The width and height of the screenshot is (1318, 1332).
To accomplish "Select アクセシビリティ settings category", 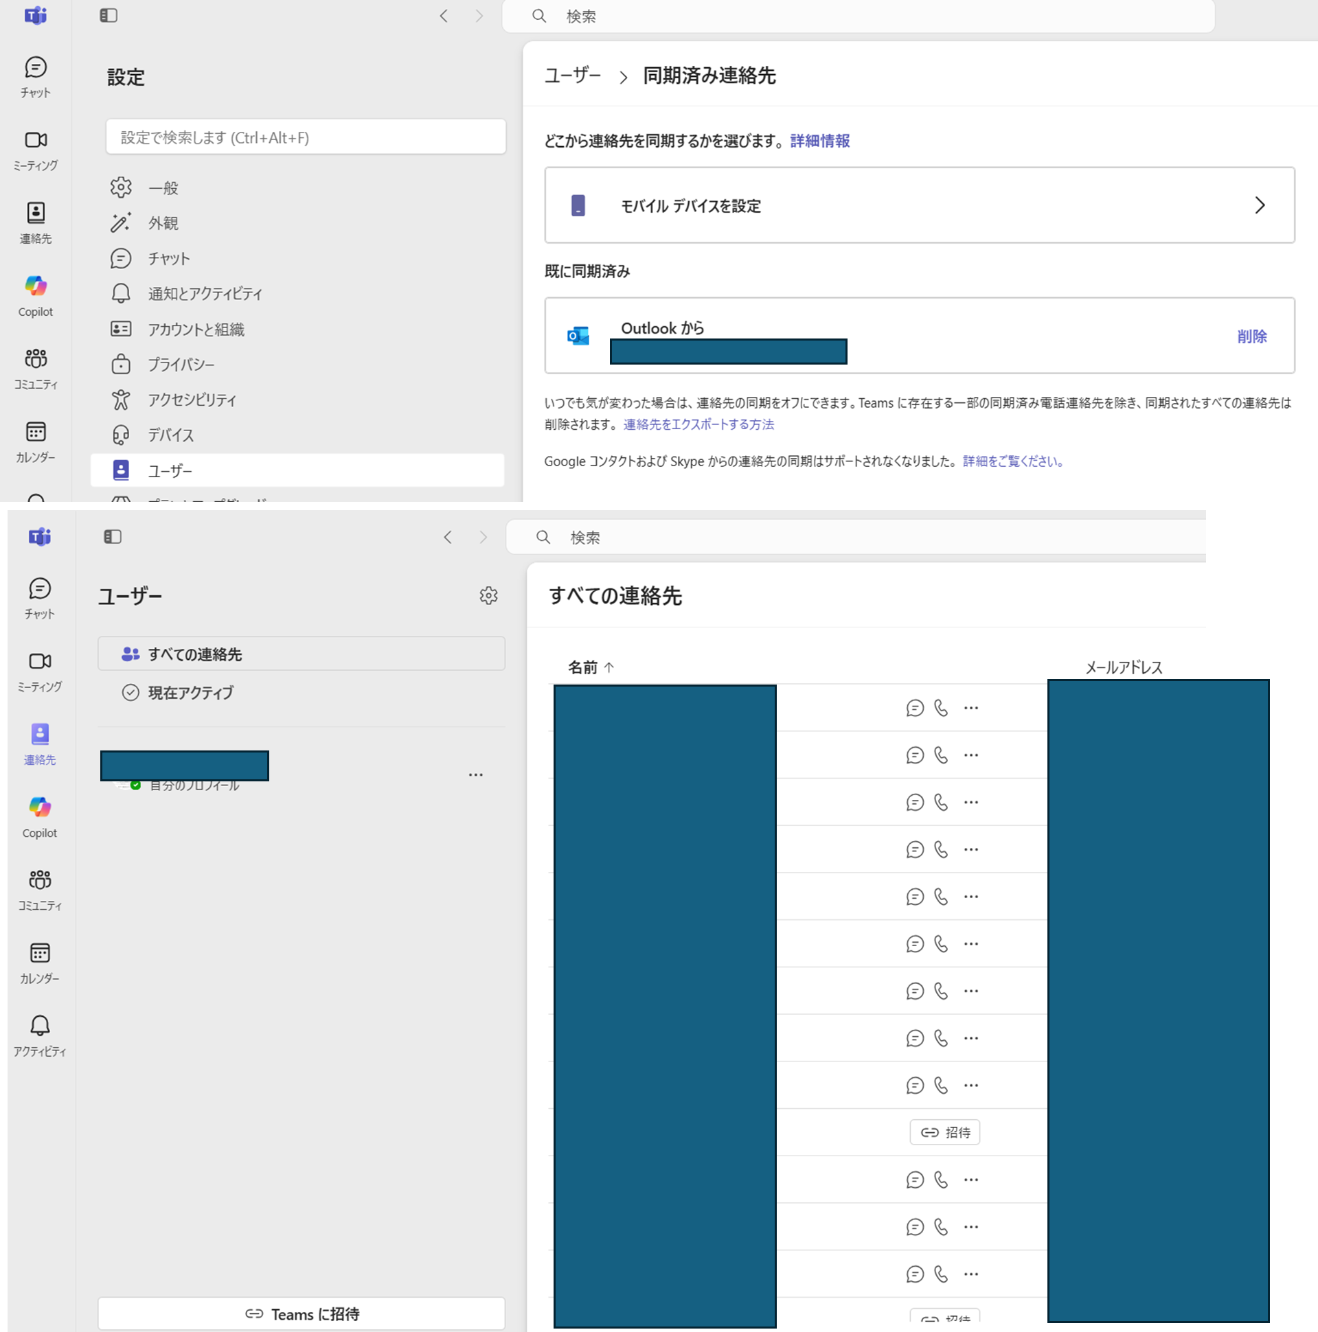I will click(297, 400).
